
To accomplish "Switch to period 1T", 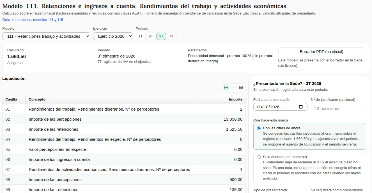I will pyautogui.click(x=140, y=36).
